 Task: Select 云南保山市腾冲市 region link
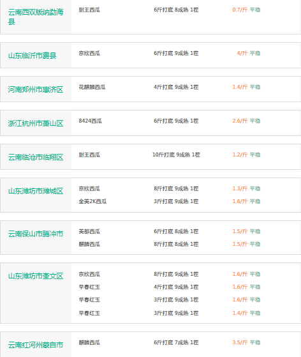point(36,234)
